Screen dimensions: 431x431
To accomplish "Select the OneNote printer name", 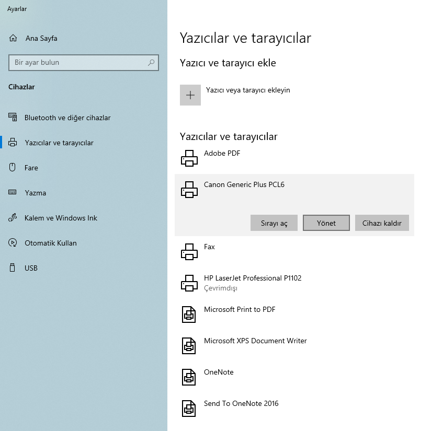I will click(x=219, y=372).
